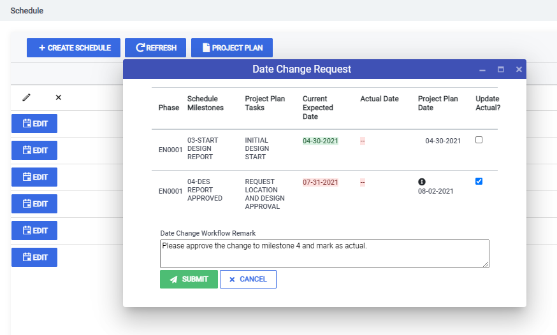Click the info icon above 08-02-2021
The width and height of the screenshot is (557, 335).
point(422,182)
